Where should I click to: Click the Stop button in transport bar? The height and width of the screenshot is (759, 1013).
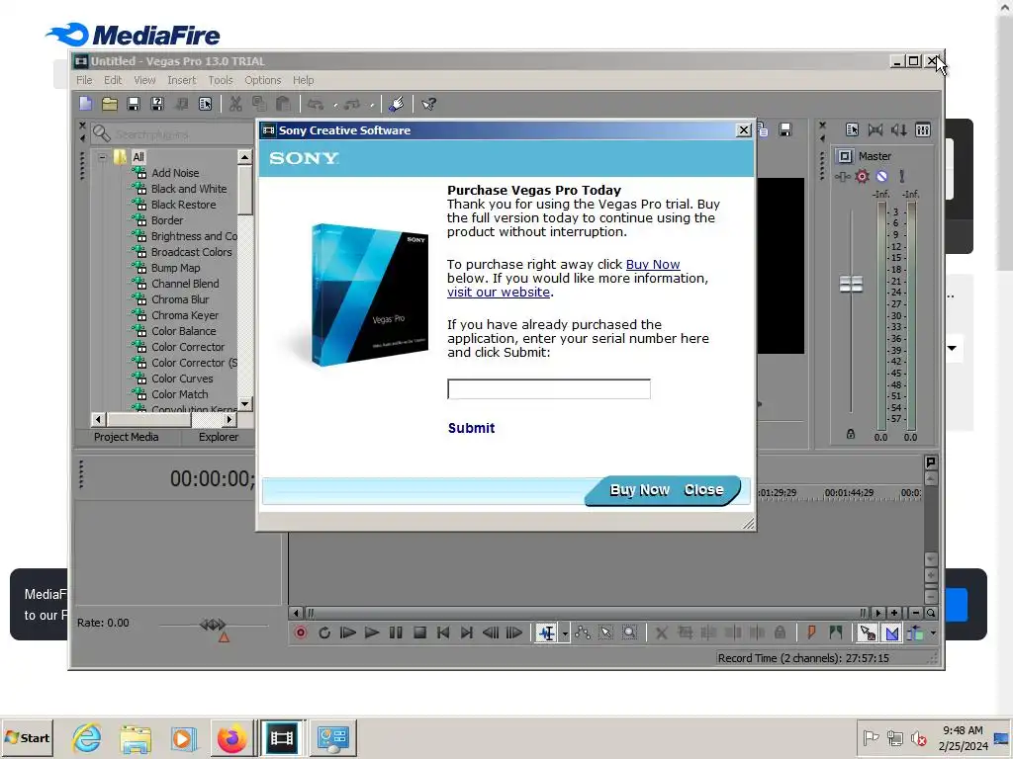coord(419,633)
